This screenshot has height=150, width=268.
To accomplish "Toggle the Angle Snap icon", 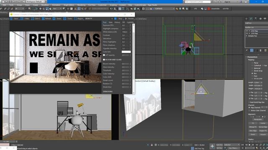I will [x=79, y=9].
